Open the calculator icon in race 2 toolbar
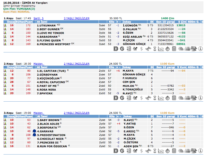The image size is (210, 159). tap(174, 98)
